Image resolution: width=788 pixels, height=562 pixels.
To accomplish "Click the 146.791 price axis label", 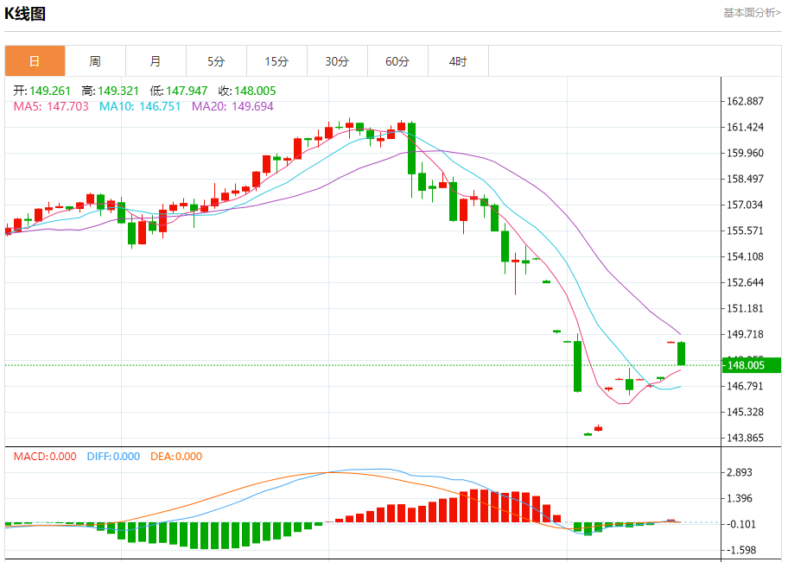I will (x=746, y=386).
